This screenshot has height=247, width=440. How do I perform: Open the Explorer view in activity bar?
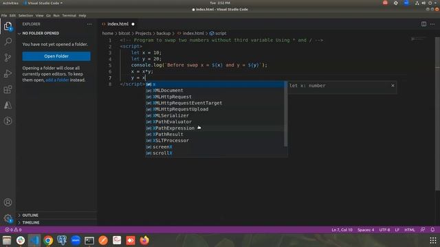[x=8, y=26]
